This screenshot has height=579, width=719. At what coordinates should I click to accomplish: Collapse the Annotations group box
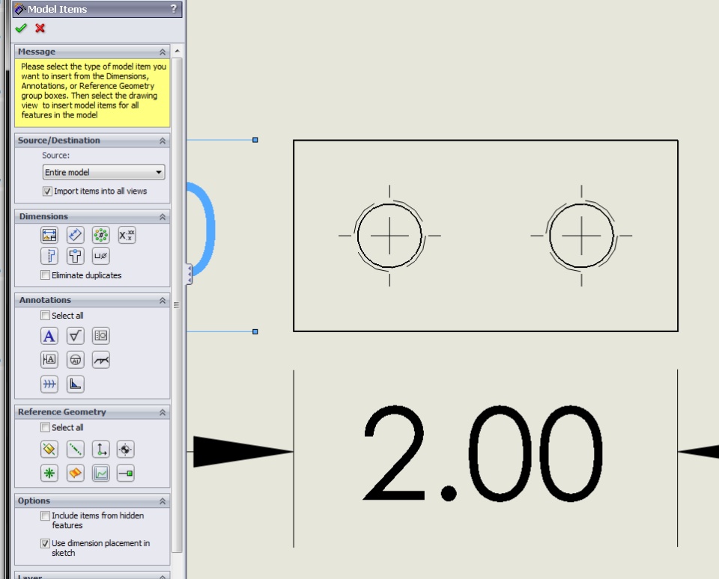[x=163, y=301]
